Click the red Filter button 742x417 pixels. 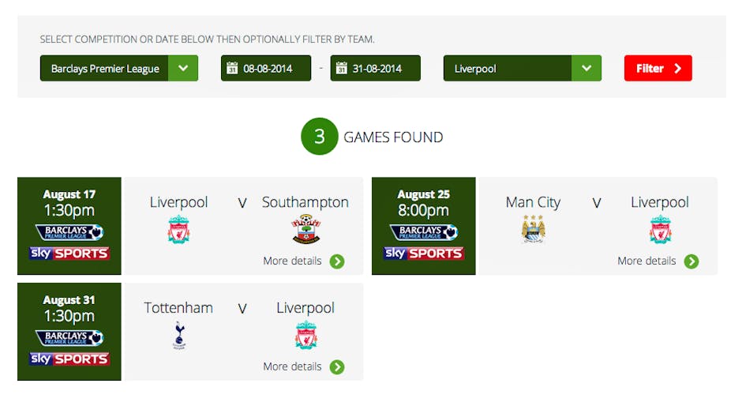coord(658,69)
